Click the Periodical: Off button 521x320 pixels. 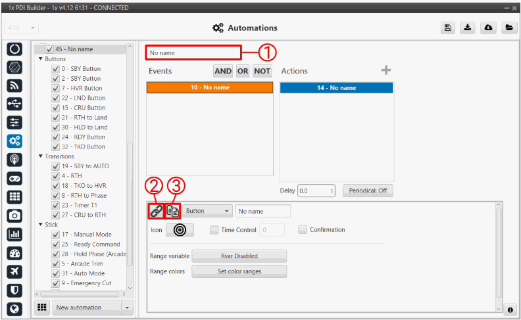[x=367, y=191]
